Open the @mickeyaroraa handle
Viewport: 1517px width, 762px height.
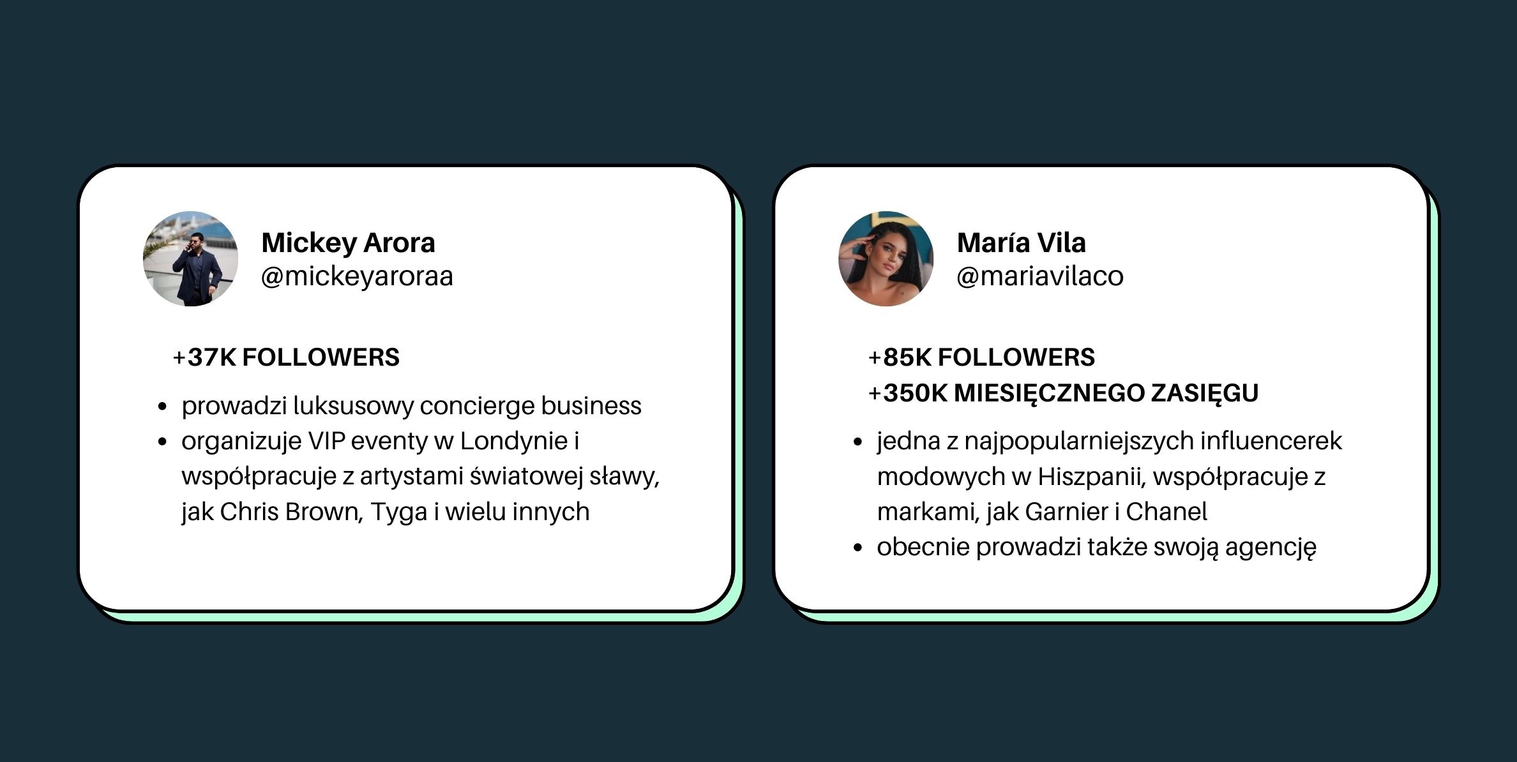(357, 276)
